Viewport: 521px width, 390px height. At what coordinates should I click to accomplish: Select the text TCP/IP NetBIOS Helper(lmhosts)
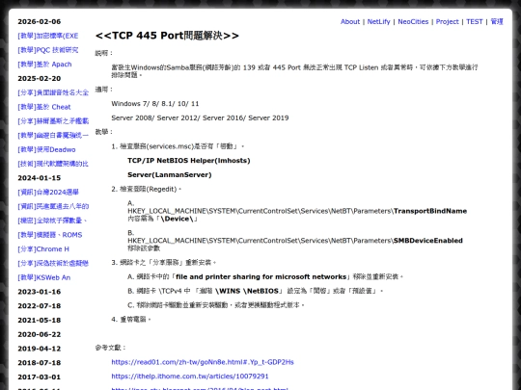(189, 161)
